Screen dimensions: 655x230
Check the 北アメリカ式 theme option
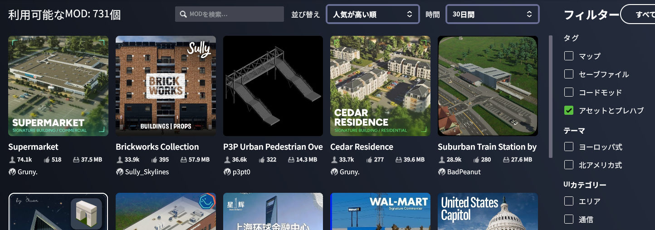(569, 165)
